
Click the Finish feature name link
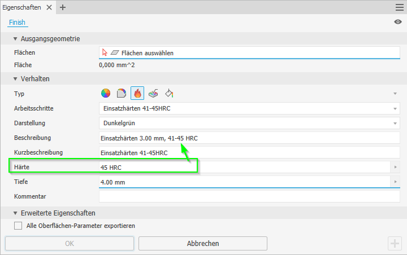[17, 23]
